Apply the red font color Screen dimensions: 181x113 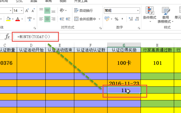click(17, 19)
